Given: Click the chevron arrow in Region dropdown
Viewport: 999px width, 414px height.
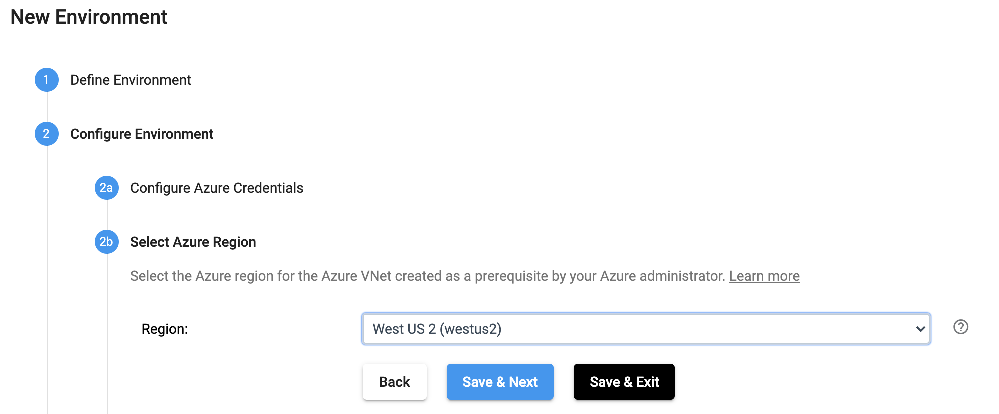Looking at the screenshot, I should point(920,329).
